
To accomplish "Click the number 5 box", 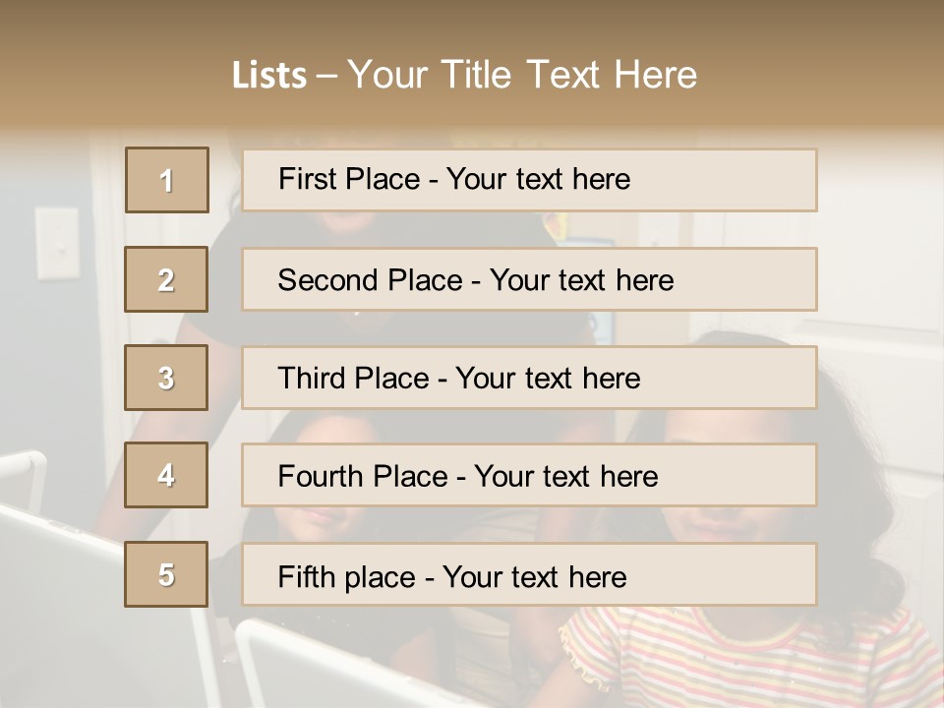I will 166,574.
